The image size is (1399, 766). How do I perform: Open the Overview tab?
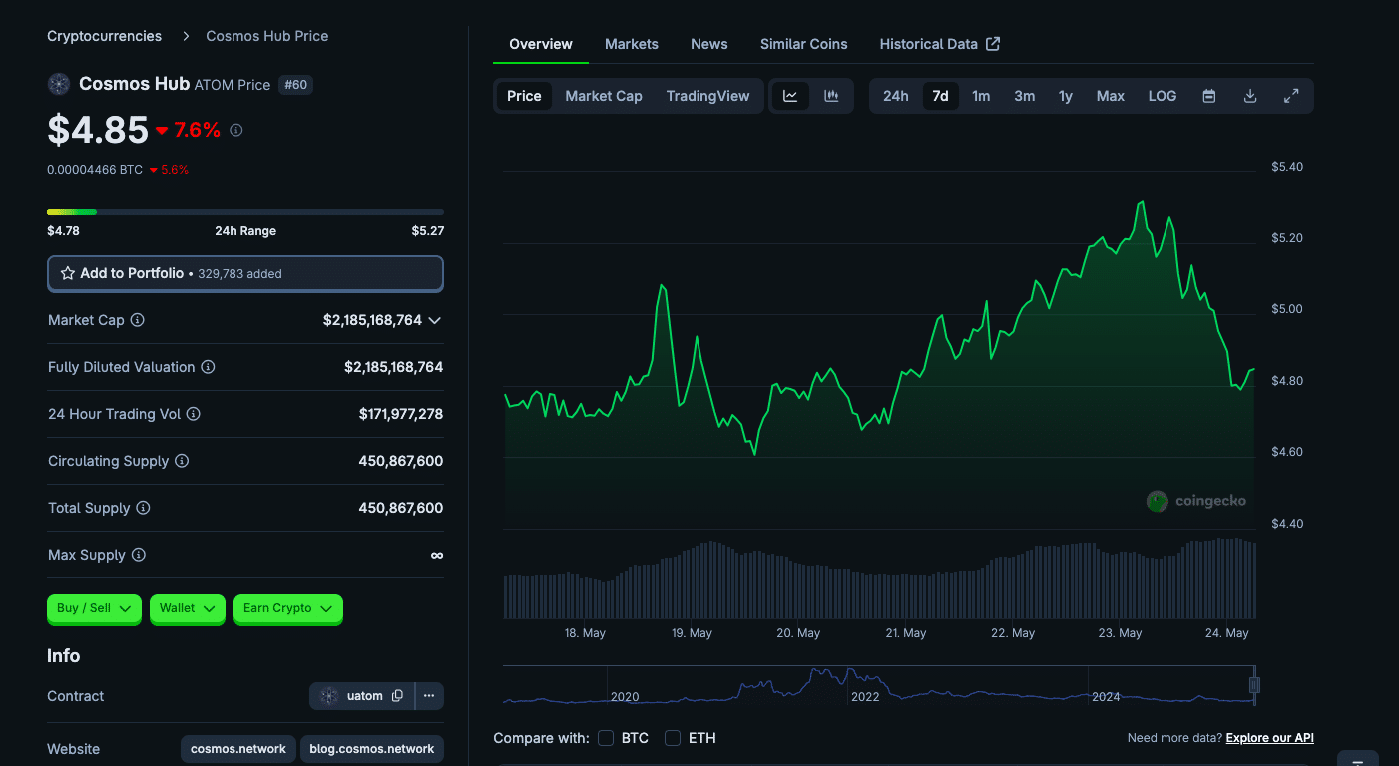(541, 44)
